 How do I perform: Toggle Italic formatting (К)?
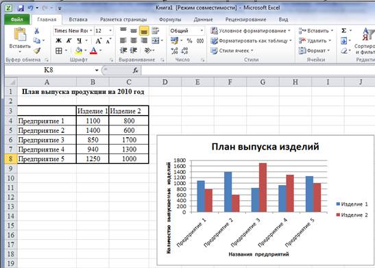[x=69, y=40]
